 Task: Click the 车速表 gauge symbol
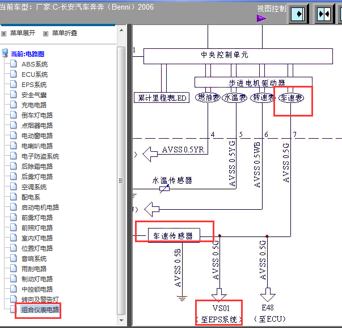[291, 98]
